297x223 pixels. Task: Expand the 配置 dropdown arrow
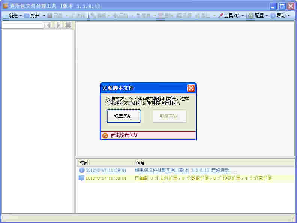tap(267, 16)
